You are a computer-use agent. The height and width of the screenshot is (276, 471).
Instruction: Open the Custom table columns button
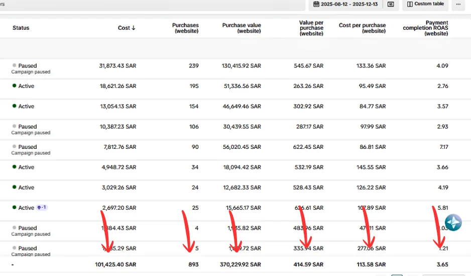(x=425, y=4)
